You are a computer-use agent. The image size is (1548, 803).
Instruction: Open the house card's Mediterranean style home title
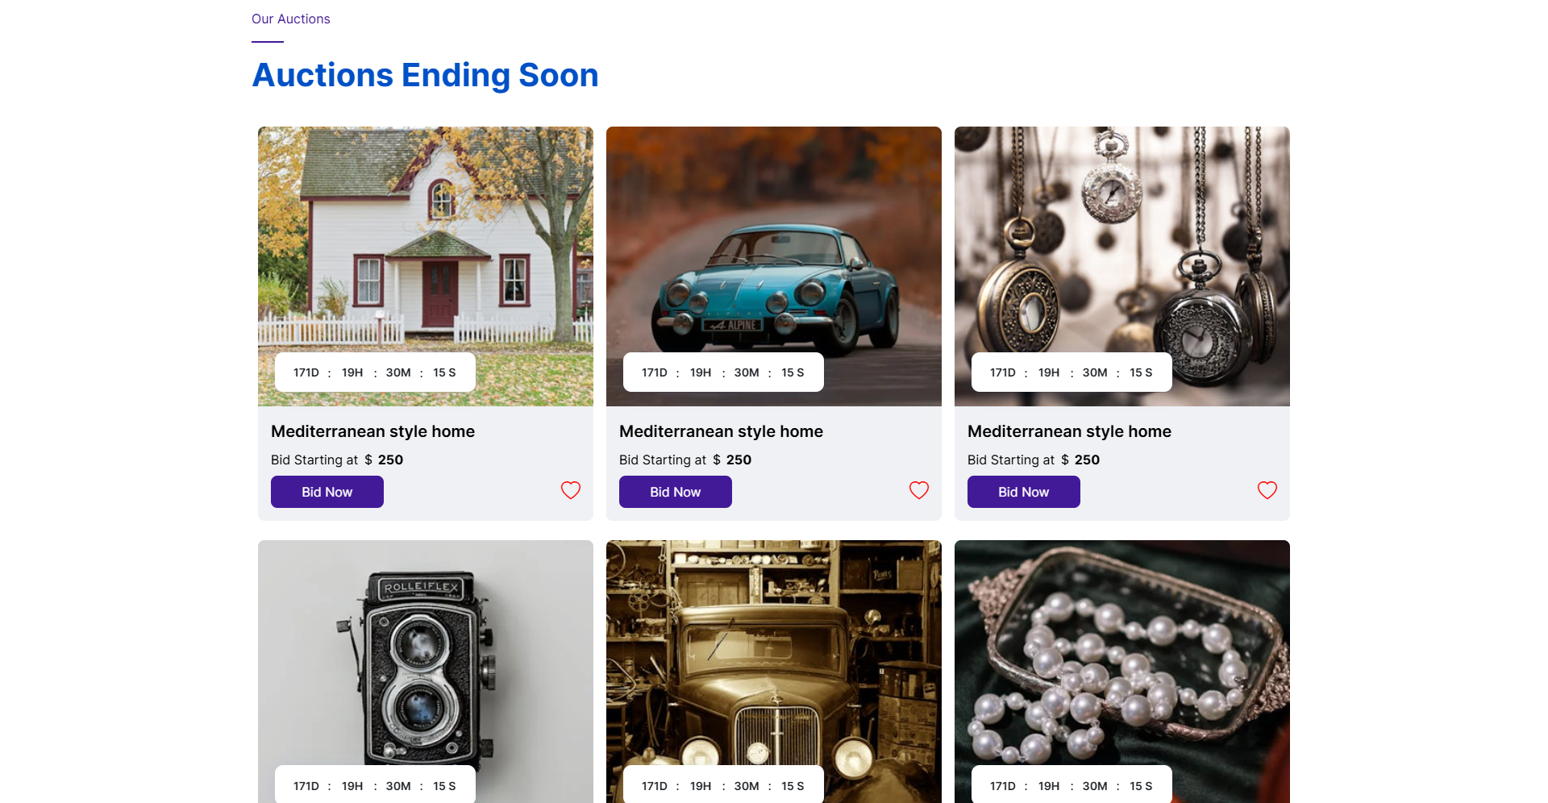click(372, 431)
